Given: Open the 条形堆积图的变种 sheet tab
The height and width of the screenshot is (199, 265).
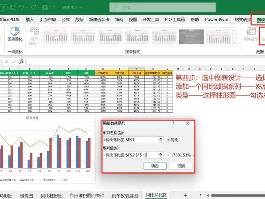Looking at the screenshot, I should click(x=87, y=196).
